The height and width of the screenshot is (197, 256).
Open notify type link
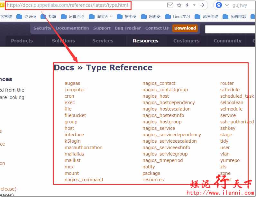[x=149, y=167]
